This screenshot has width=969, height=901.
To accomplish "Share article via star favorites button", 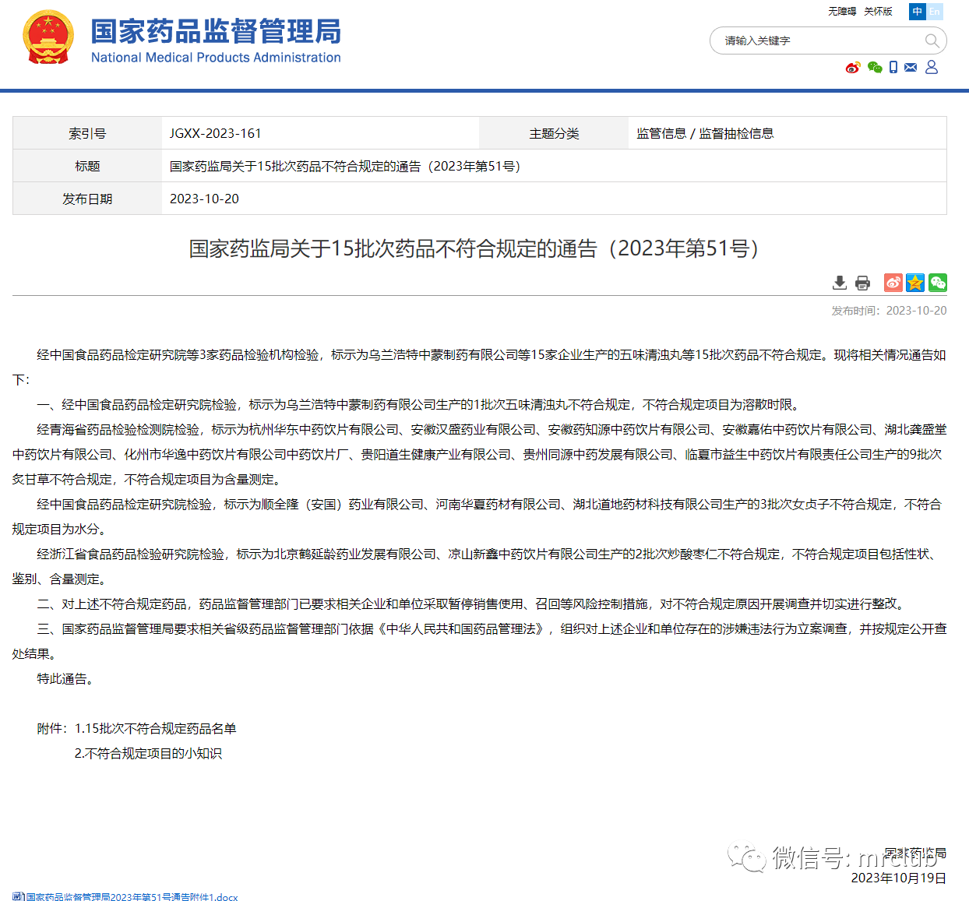I will (915, 283).
